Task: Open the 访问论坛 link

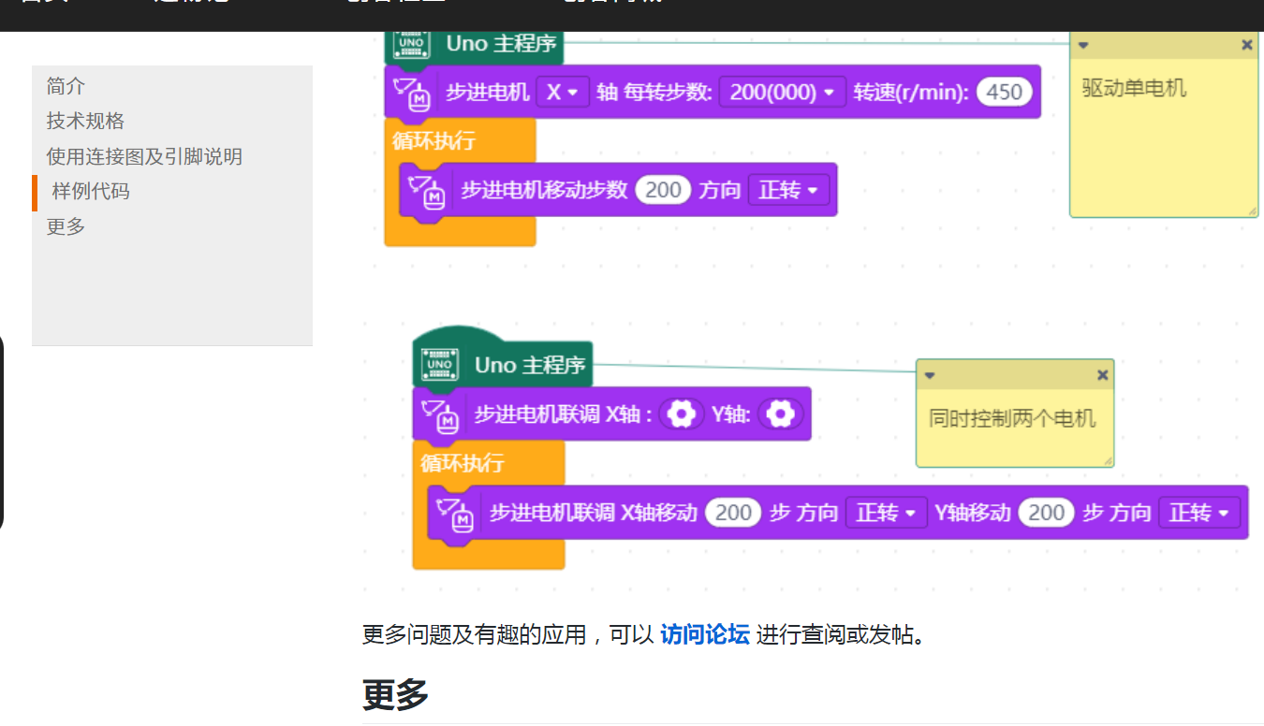Action: pos(705,634)
